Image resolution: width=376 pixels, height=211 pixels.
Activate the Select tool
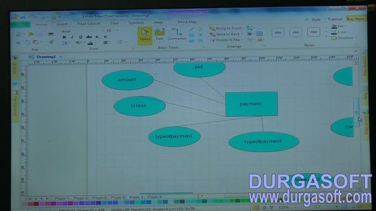[x=145, y=36]
